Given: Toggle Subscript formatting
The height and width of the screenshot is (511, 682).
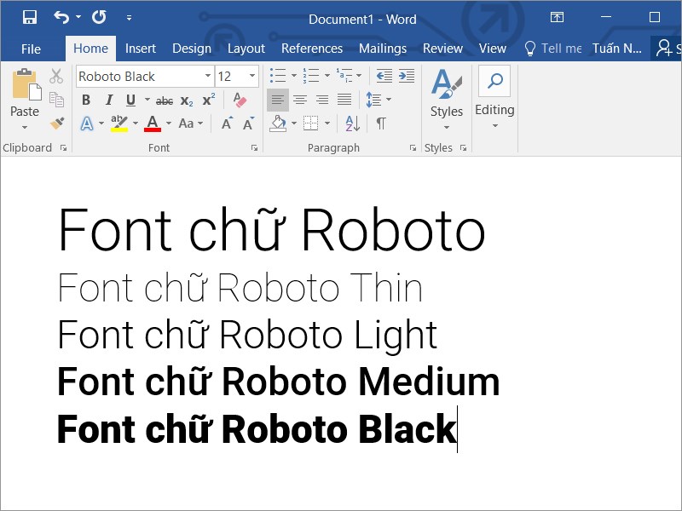Looking at the screenshot, I should click(187, 100).
